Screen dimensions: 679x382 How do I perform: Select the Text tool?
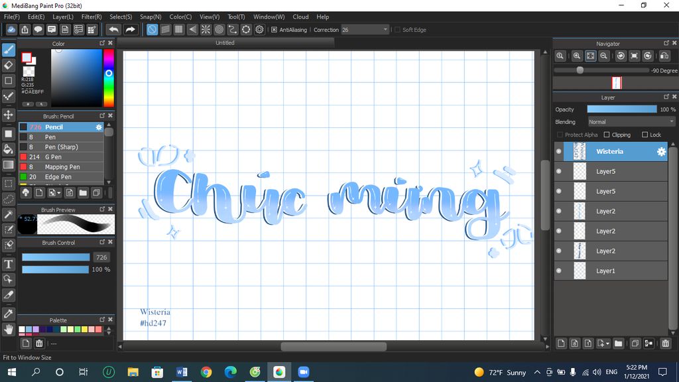point(8,264)
